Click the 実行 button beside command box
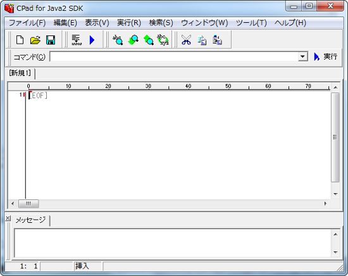Image resolution: width=348 pixels, height=276 pixels. pyautogui.click(x=326, y=57)
